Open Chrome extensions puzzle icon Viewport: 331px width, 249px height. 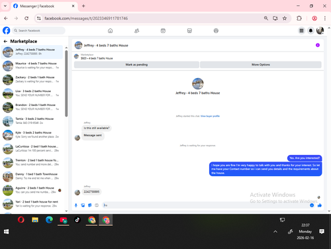(299, 19)
